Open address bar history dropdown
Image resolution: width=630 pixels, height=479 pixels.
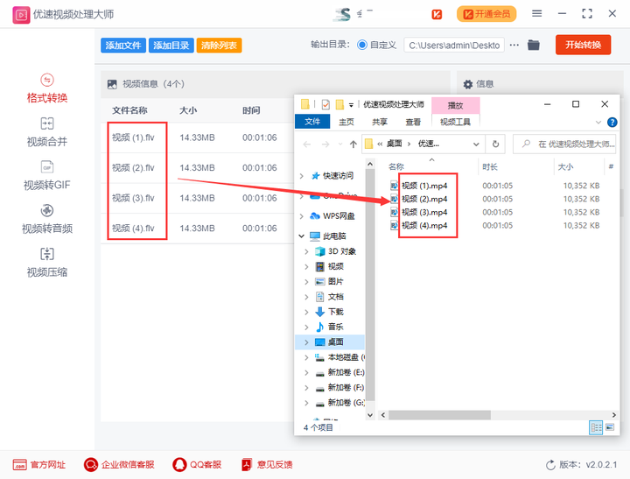pos(476,144)
